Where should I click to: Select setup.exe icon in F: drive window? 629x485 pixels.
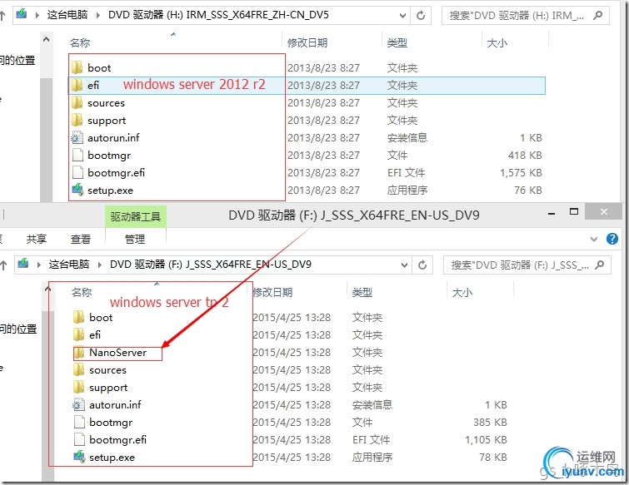coord(78,457)
